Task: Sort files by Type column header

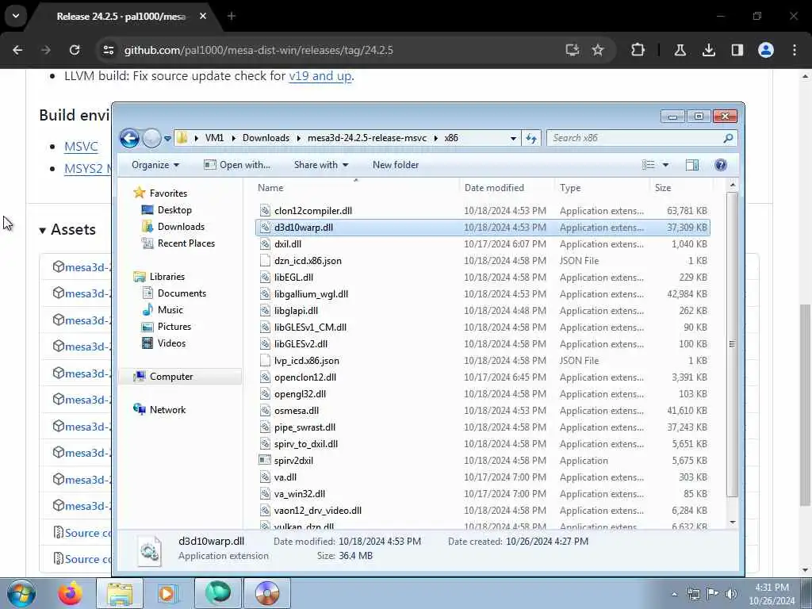Action: tap(602, 187)
